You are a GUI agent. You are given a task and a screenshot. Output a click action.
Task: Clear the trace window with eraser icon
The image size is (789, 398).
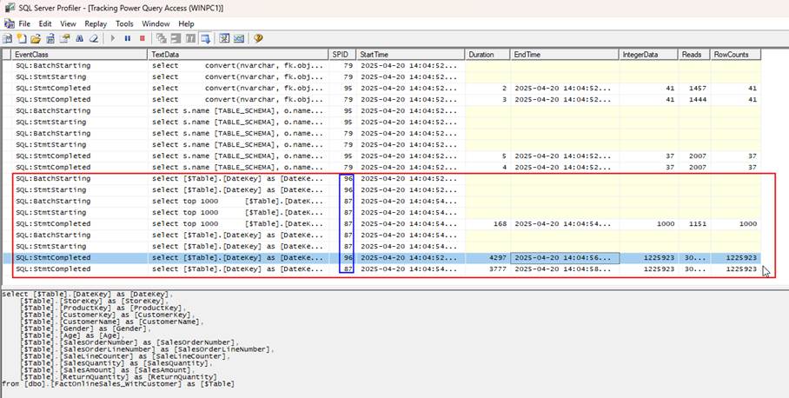(x=94, y=38)
